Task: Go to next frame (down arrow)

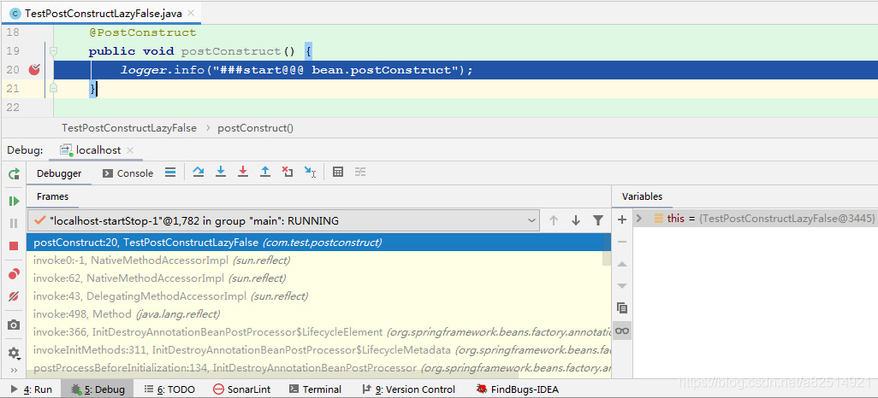Action: pyautogui.click(x=576, y=221)
